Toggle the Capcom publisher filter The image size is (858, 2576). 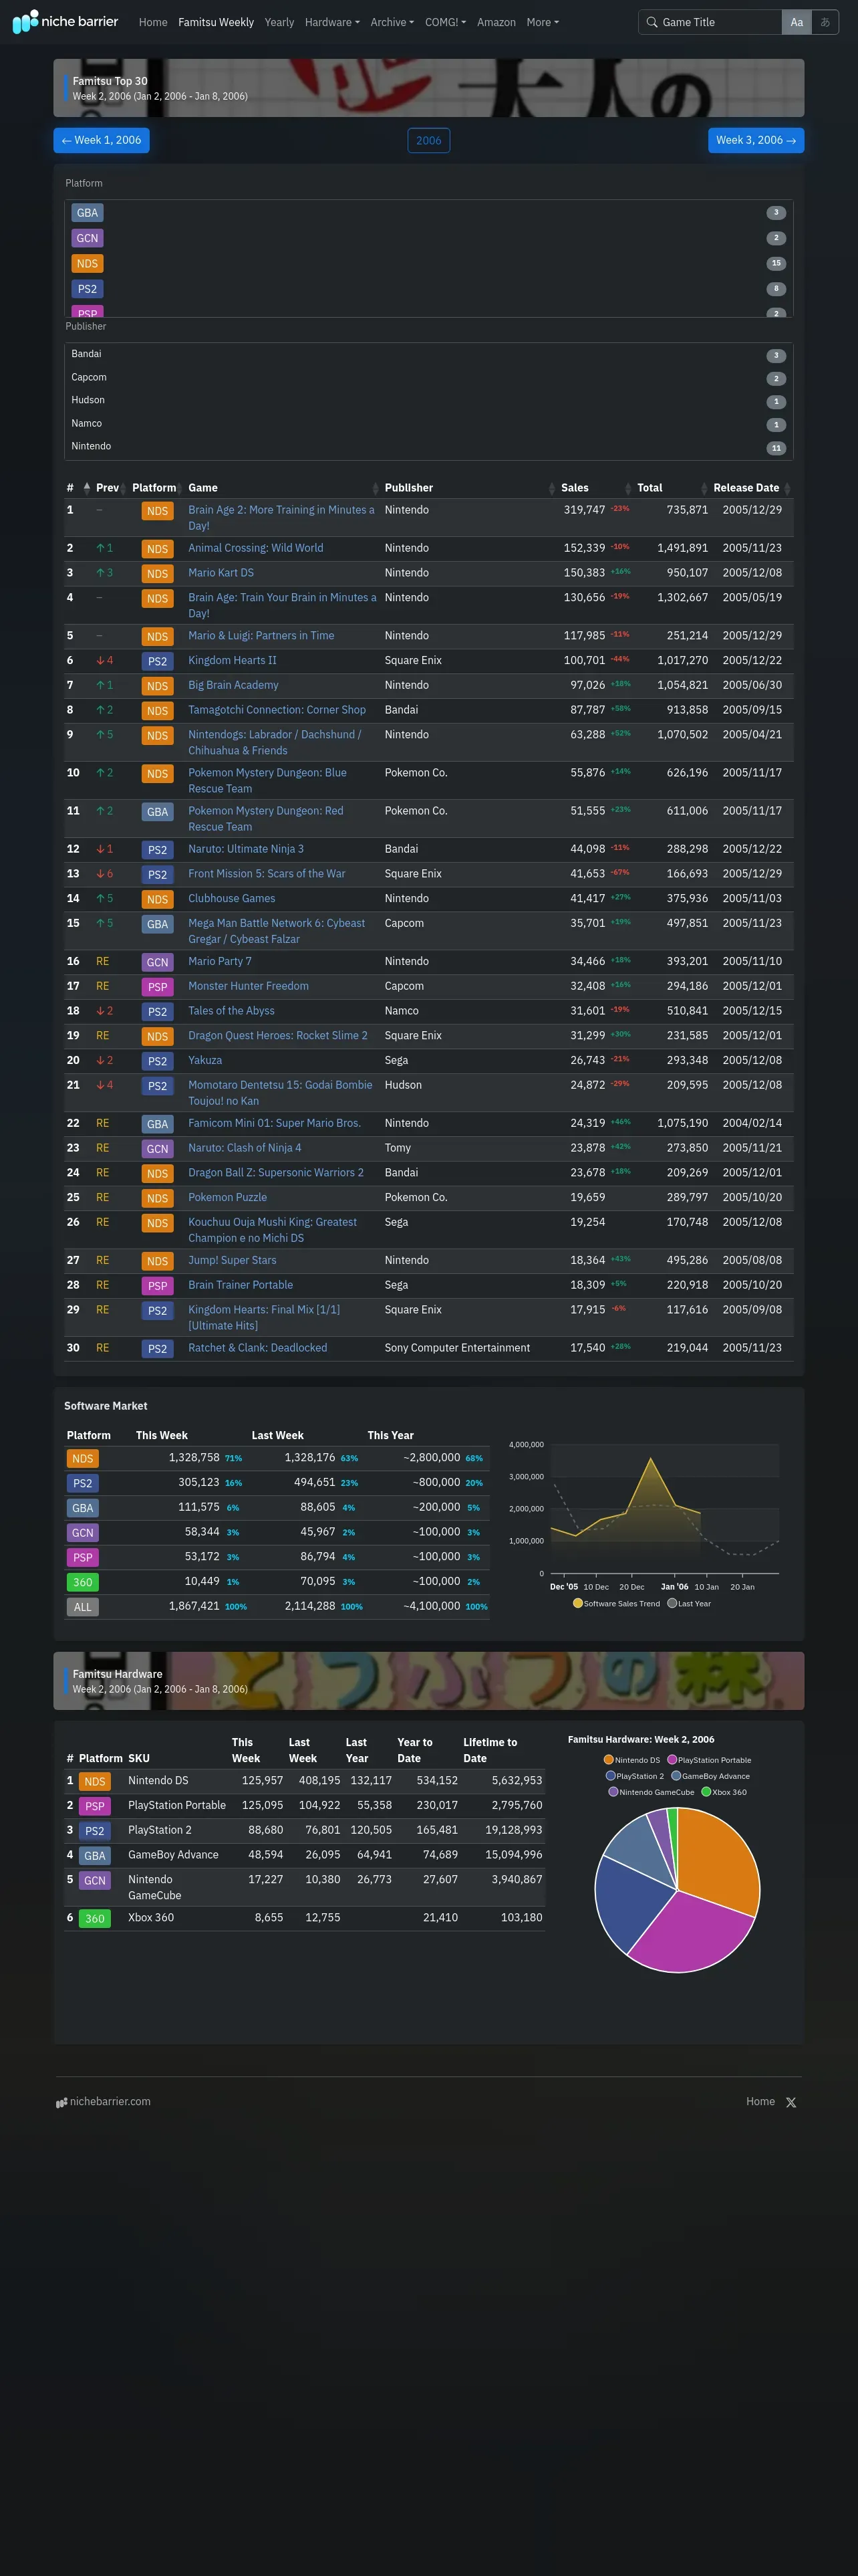pos(428,378)
